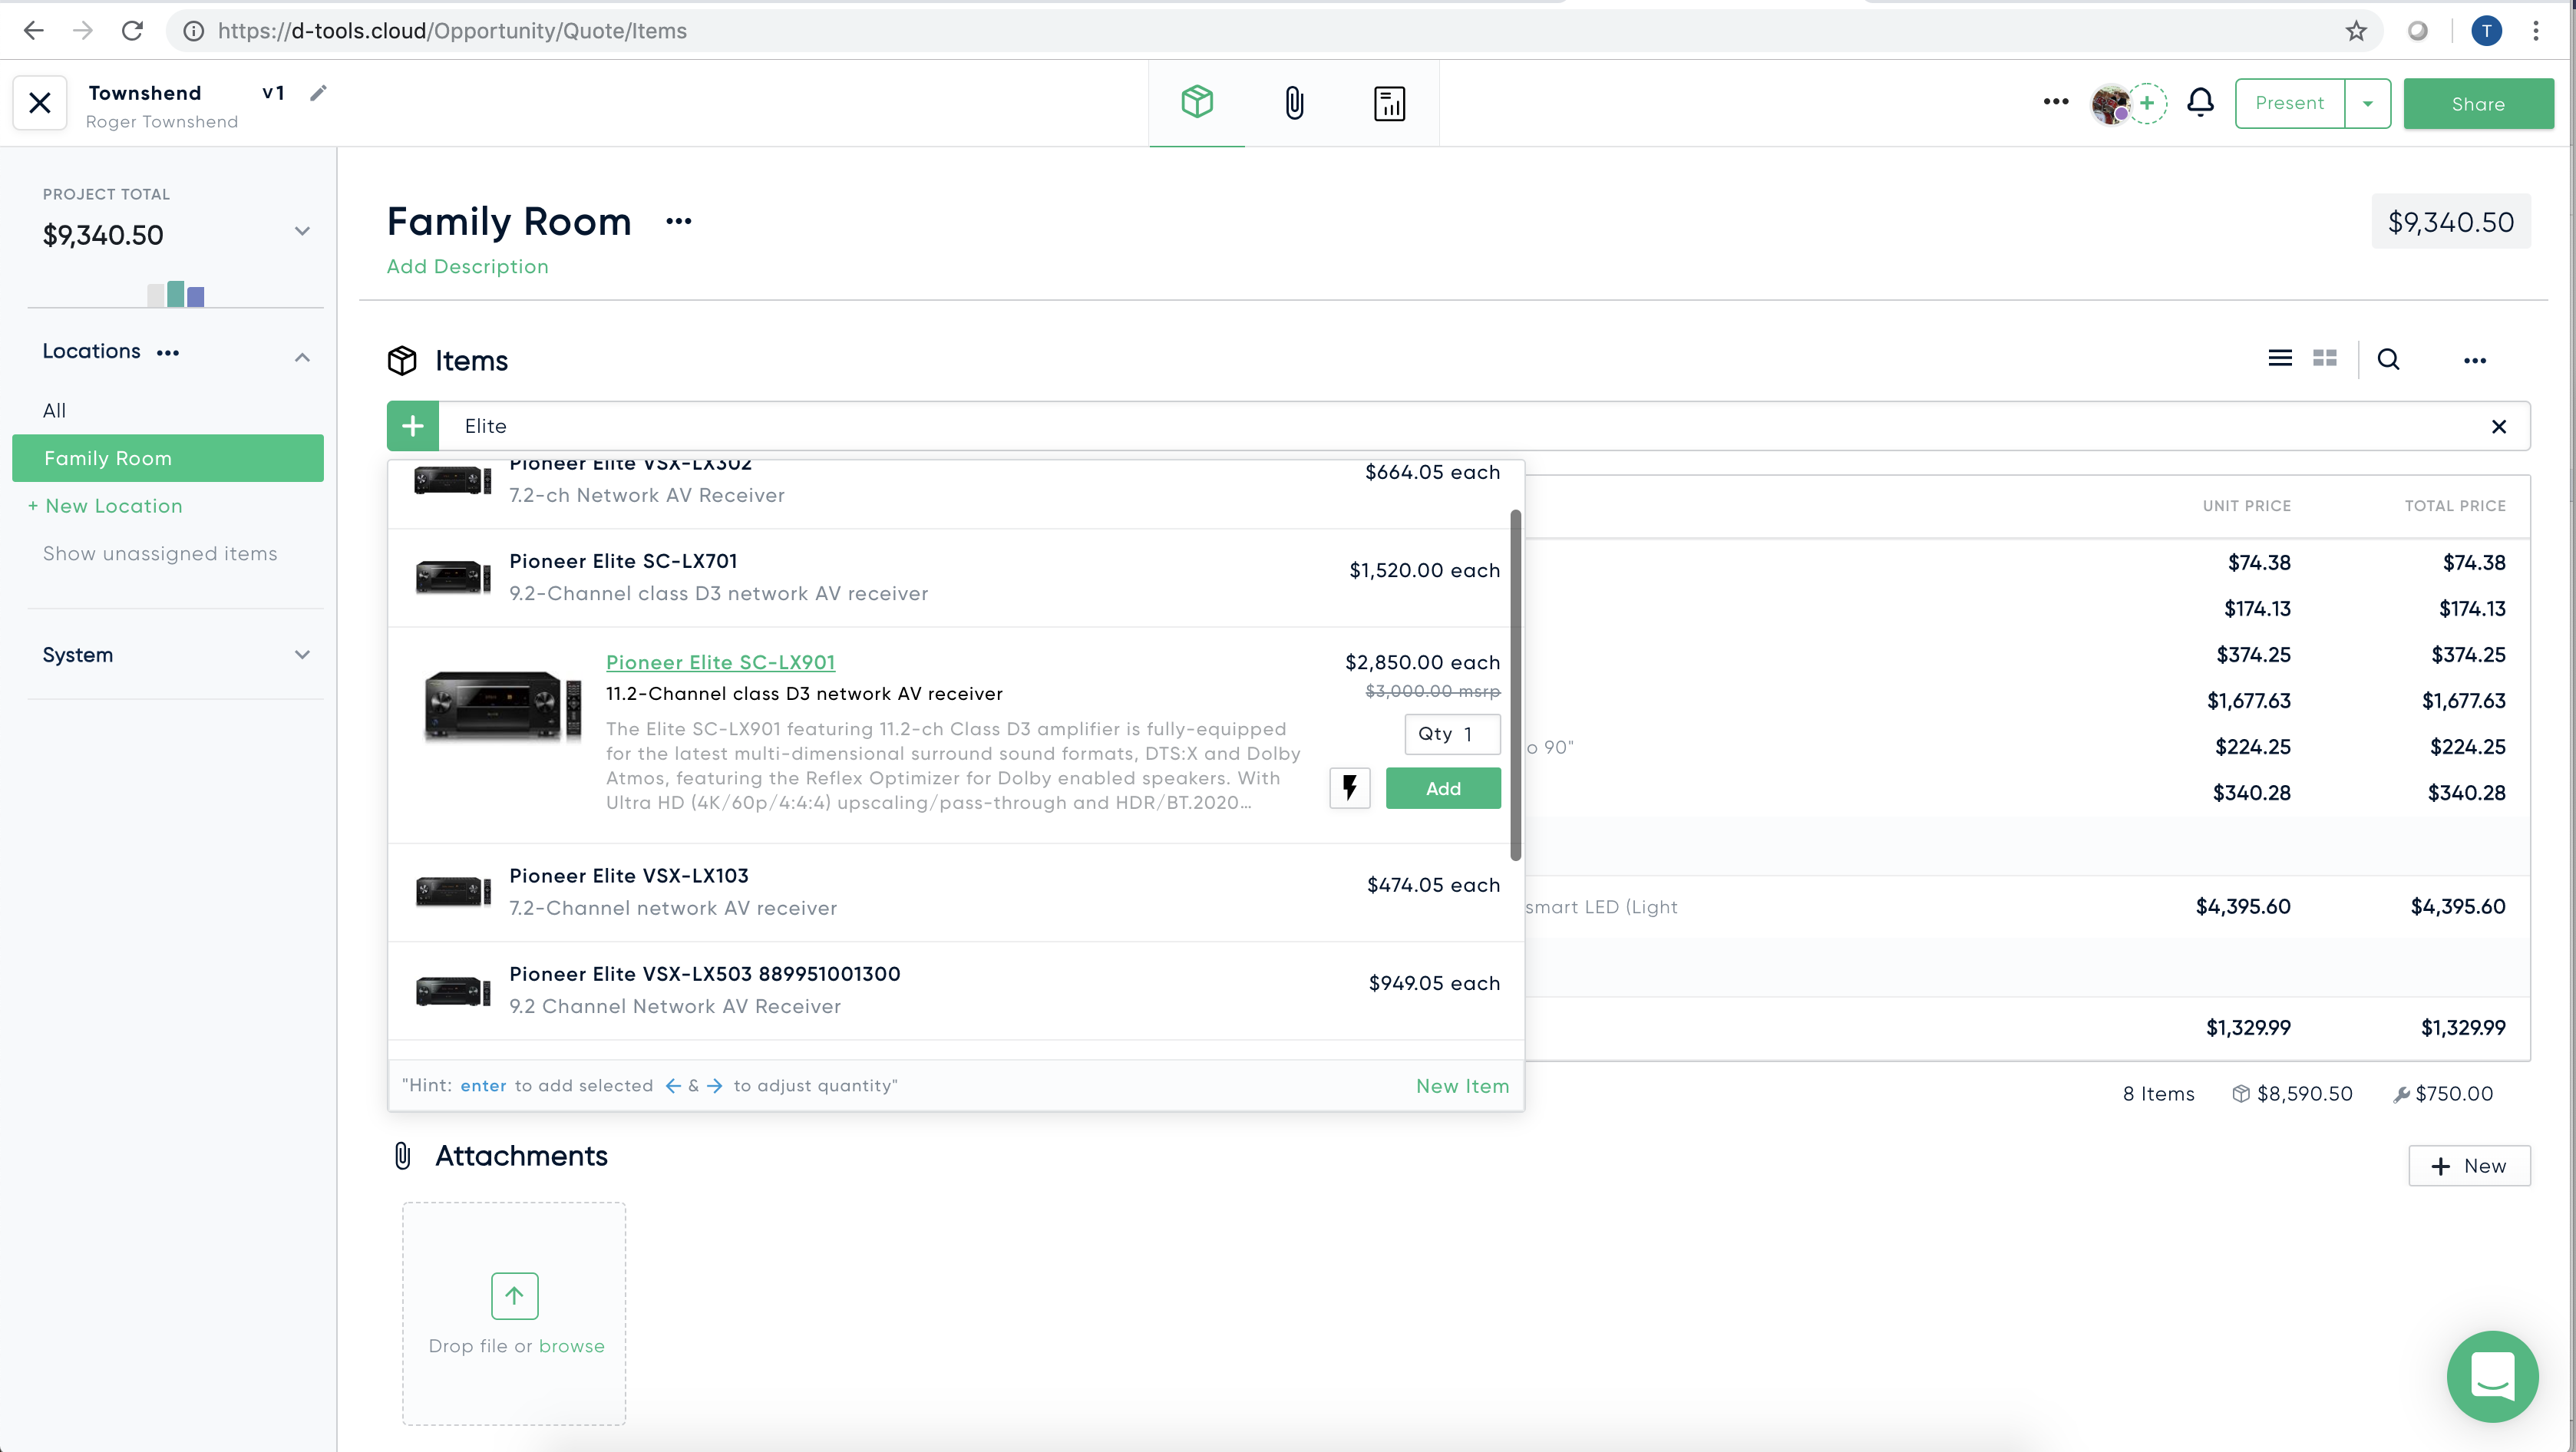Click the upload arrow icon
The height and width of the screenshot is (1452, 2576).
click(x=514, y=1296)
